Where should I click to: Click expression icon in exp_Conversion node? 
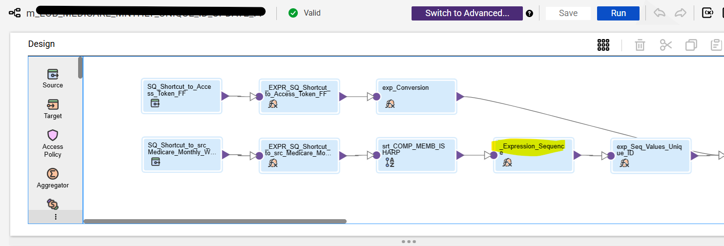[x=390, y=103]
